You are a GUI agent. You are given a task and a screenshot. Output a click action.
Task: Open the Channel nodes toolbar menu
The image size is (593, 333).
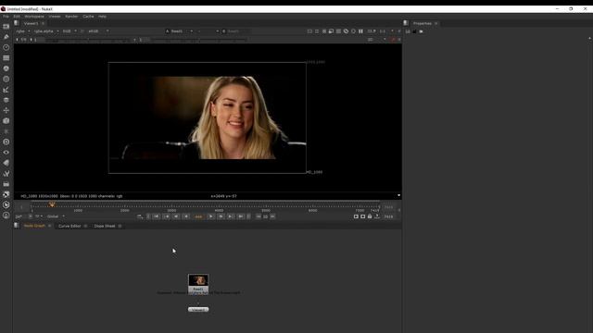(x=6, y=58)
